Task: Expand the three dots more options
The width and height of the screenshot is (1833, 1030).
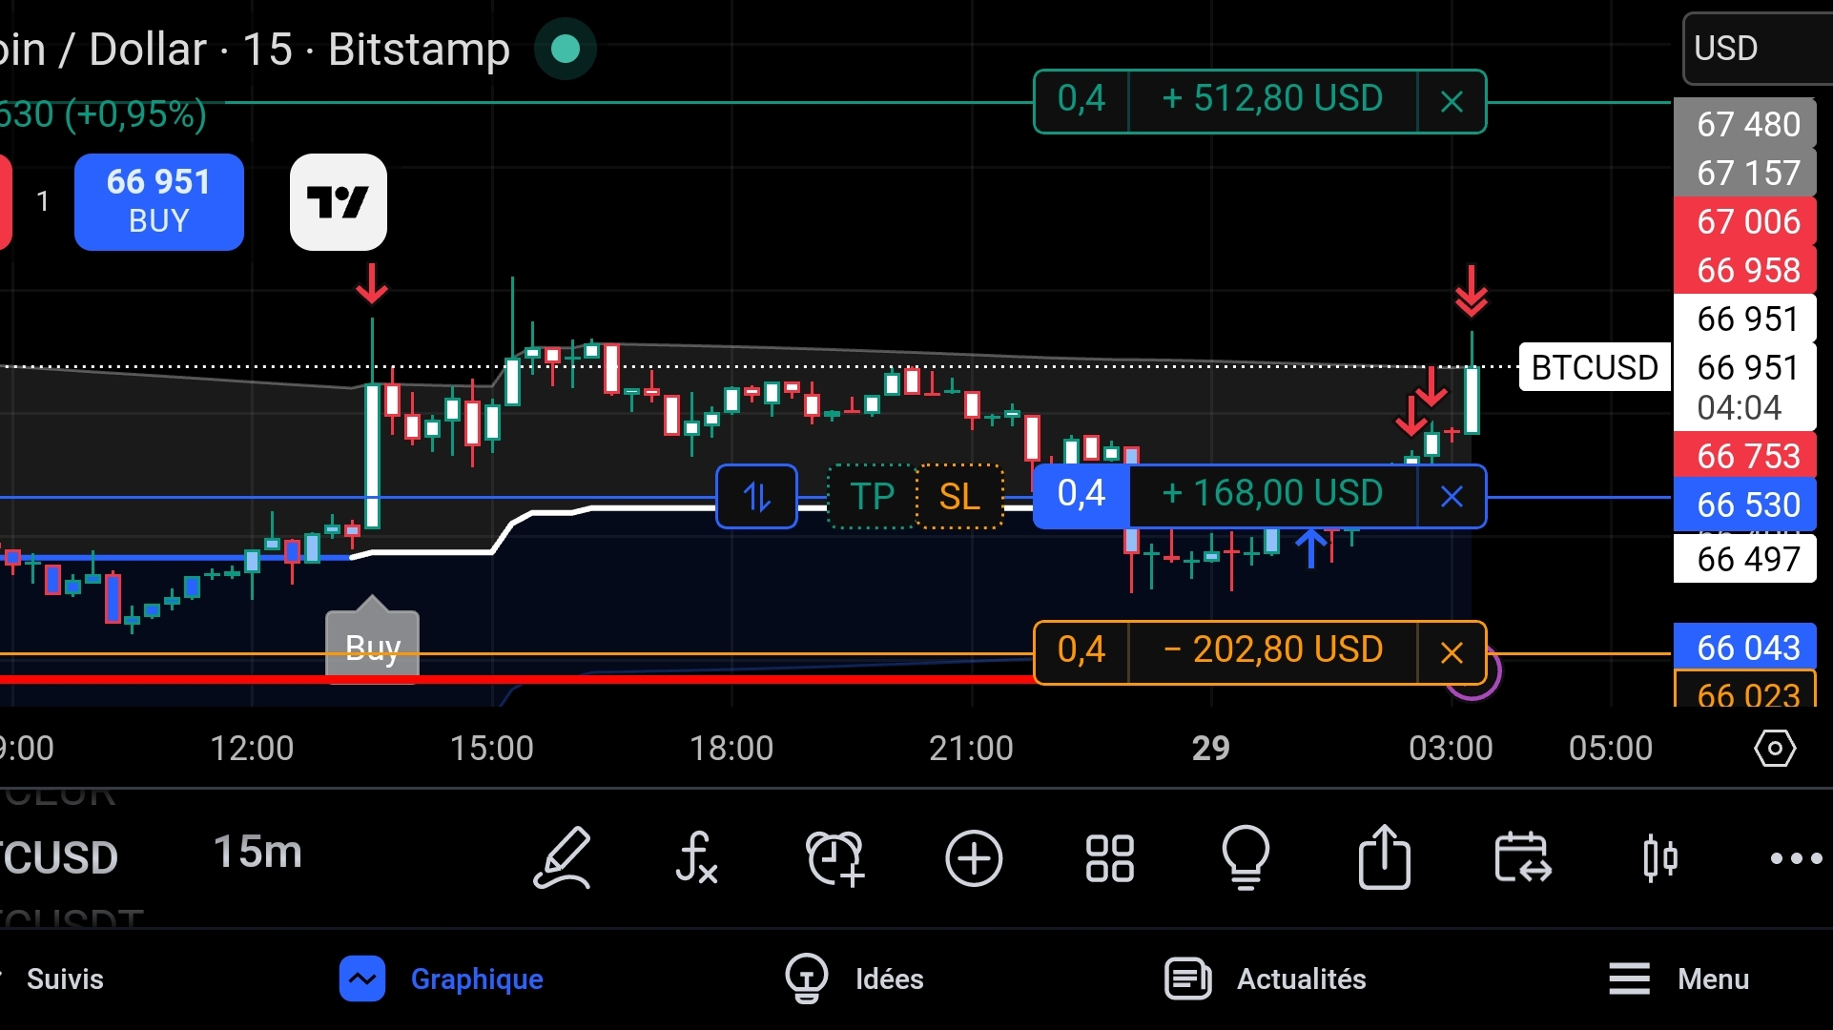Action: click(1796, 858)
